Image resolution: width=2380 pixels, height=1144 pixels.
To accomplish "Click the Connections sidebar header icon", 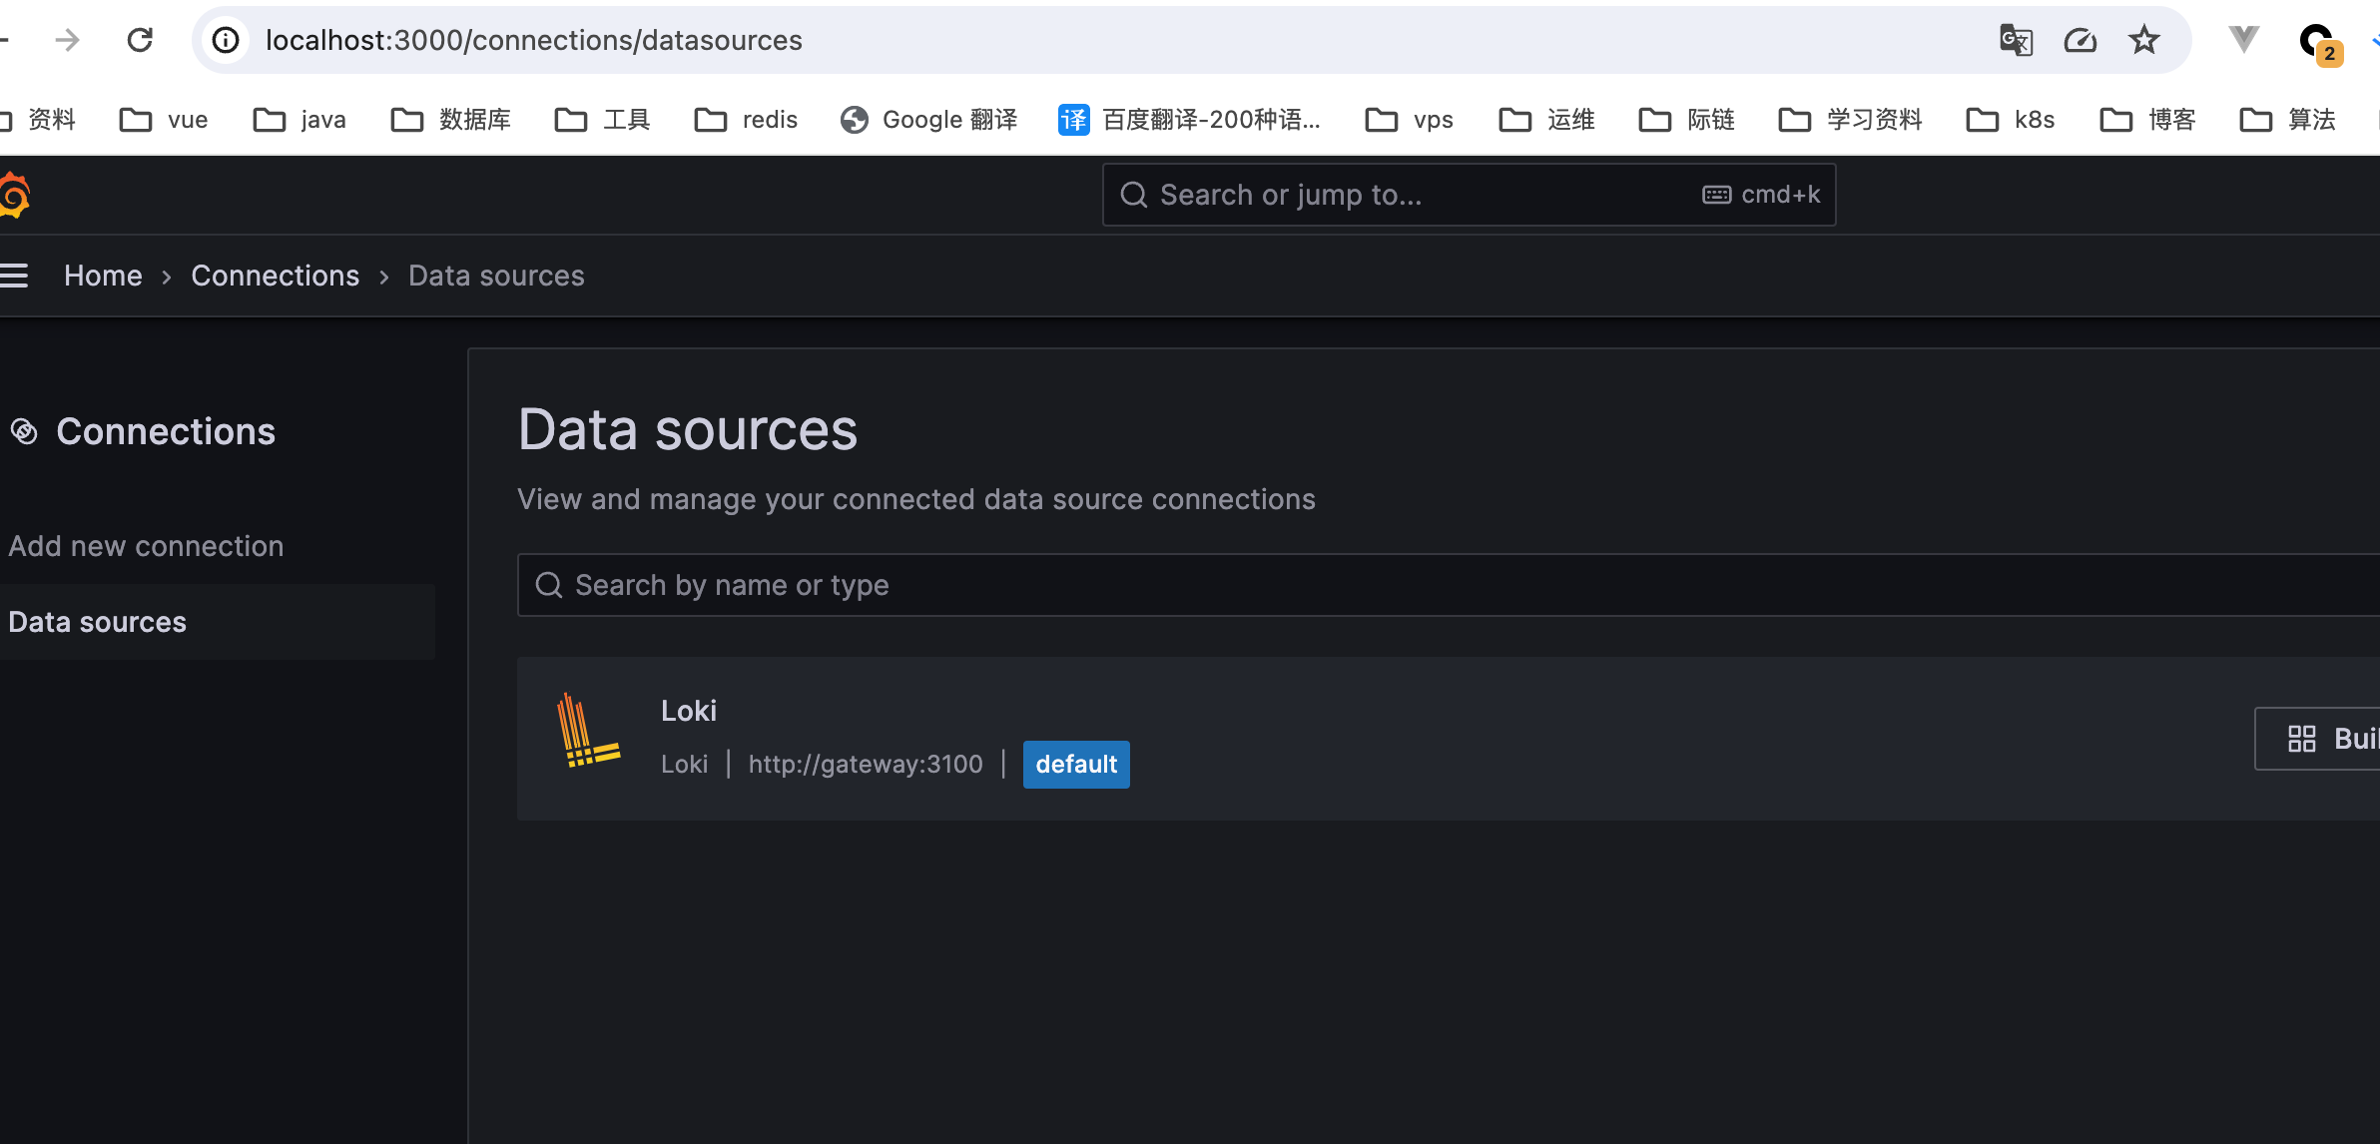I will [24, 431].
